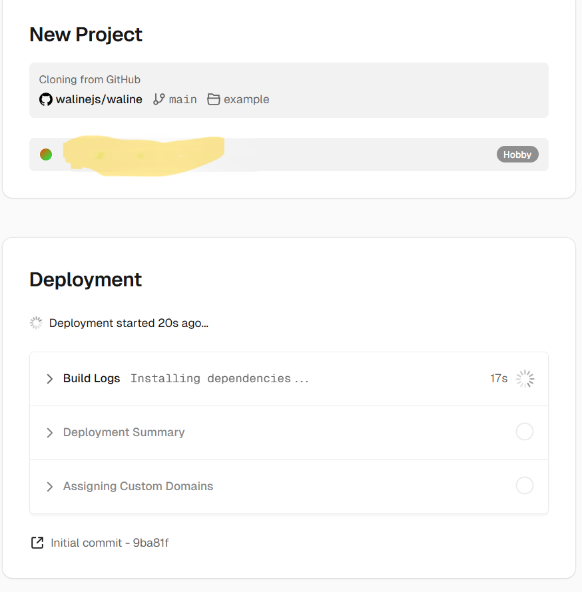582x592 pixels.
Task: Select the Assigning Custom Domains label
Action: tap(138, 486)
